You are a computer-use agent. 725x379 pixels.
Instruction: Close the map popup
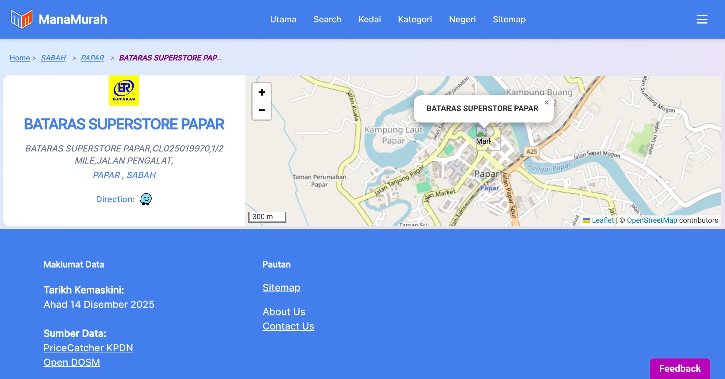(x=546, y=103)
